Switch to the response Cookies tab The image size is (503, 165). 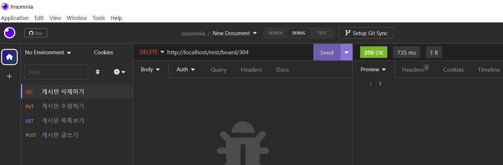(453, 70)
